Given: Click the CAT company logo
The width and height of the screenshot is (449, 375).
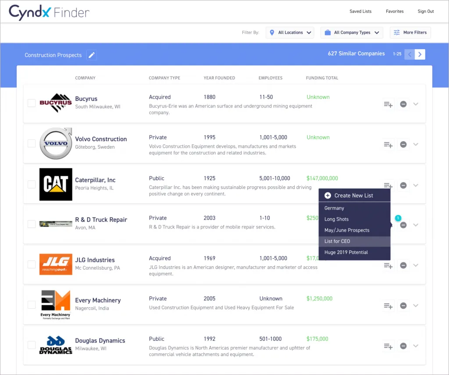Looking at the screenshot, I should [x=56, y=184].
